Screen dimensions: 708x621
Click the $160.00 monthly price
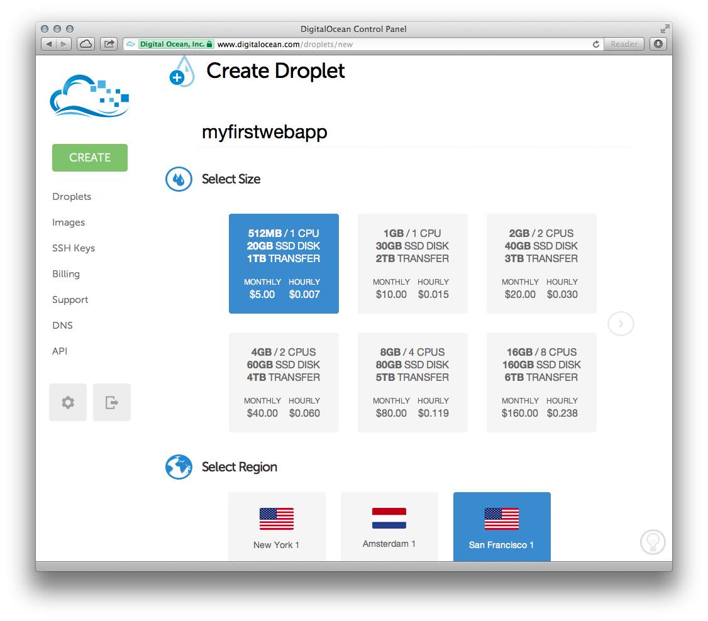tap(520, 414)
